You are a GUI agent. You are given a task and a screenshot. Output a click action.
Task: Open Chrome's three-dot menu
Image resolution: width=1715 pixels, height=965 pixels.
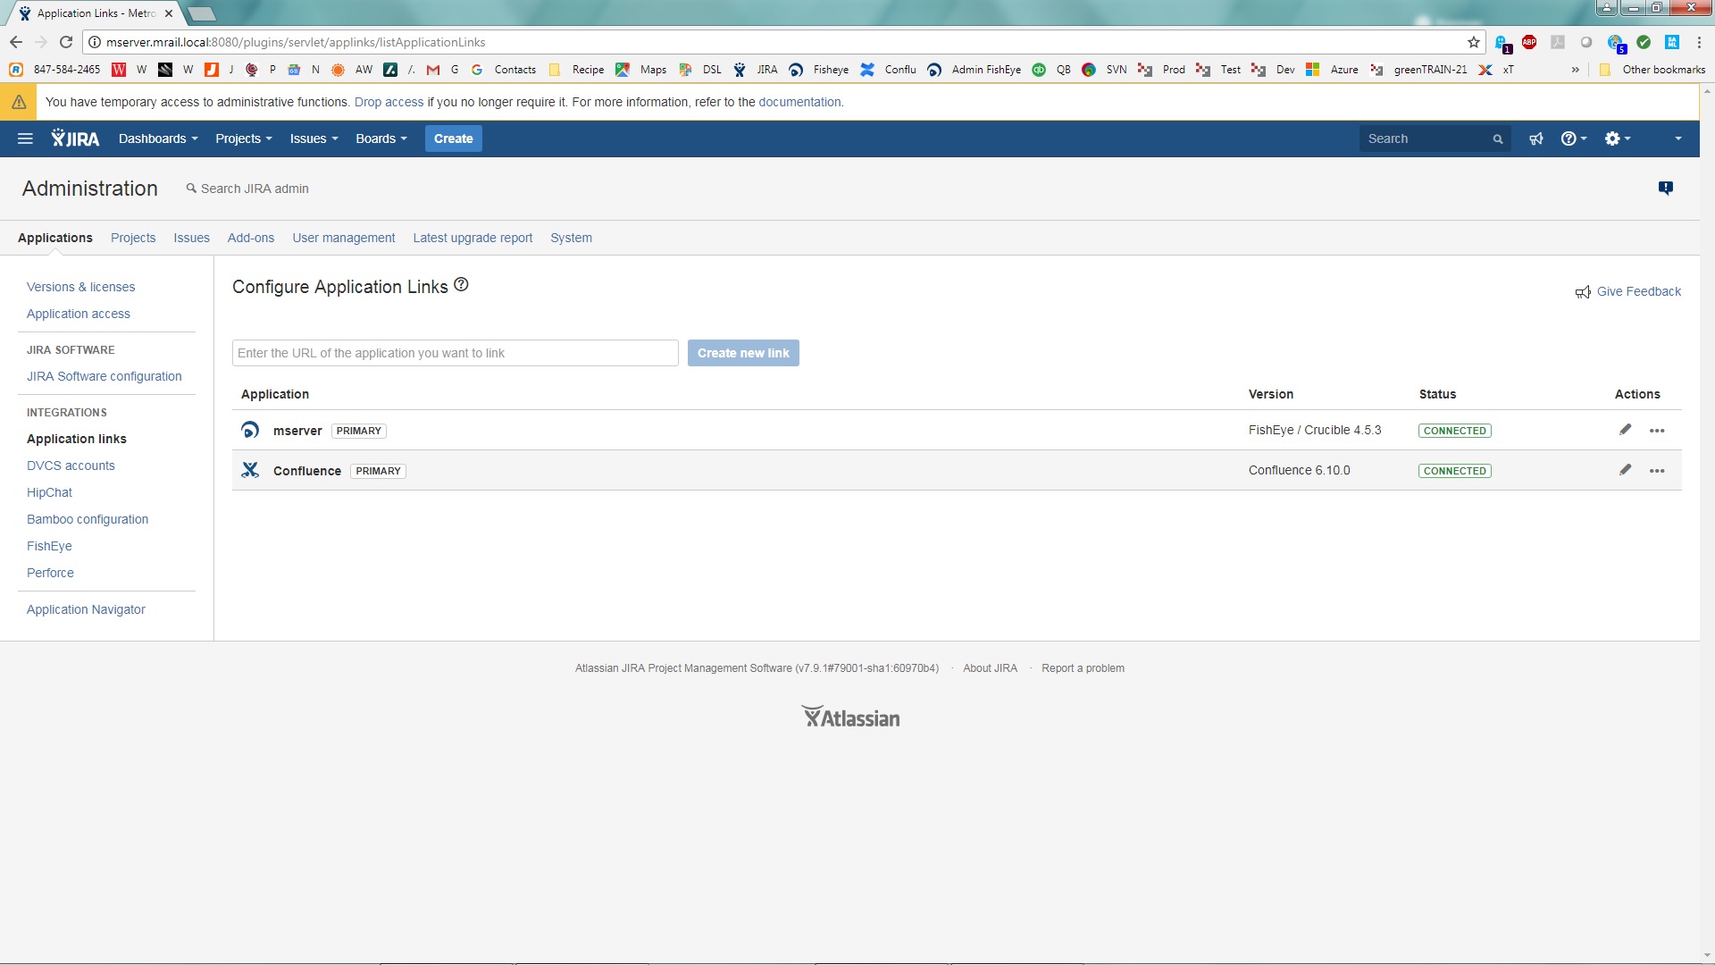coord(1699,42)
